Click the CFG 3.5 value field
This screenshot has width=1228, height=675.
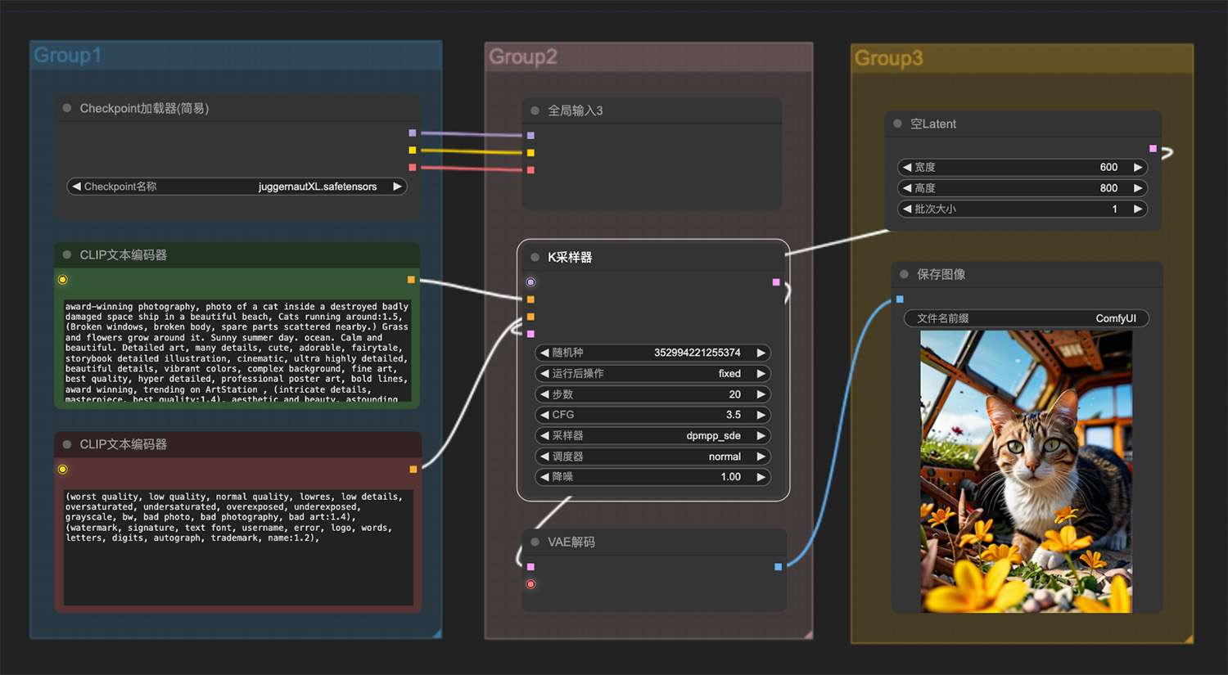click(x=652, y=415)
